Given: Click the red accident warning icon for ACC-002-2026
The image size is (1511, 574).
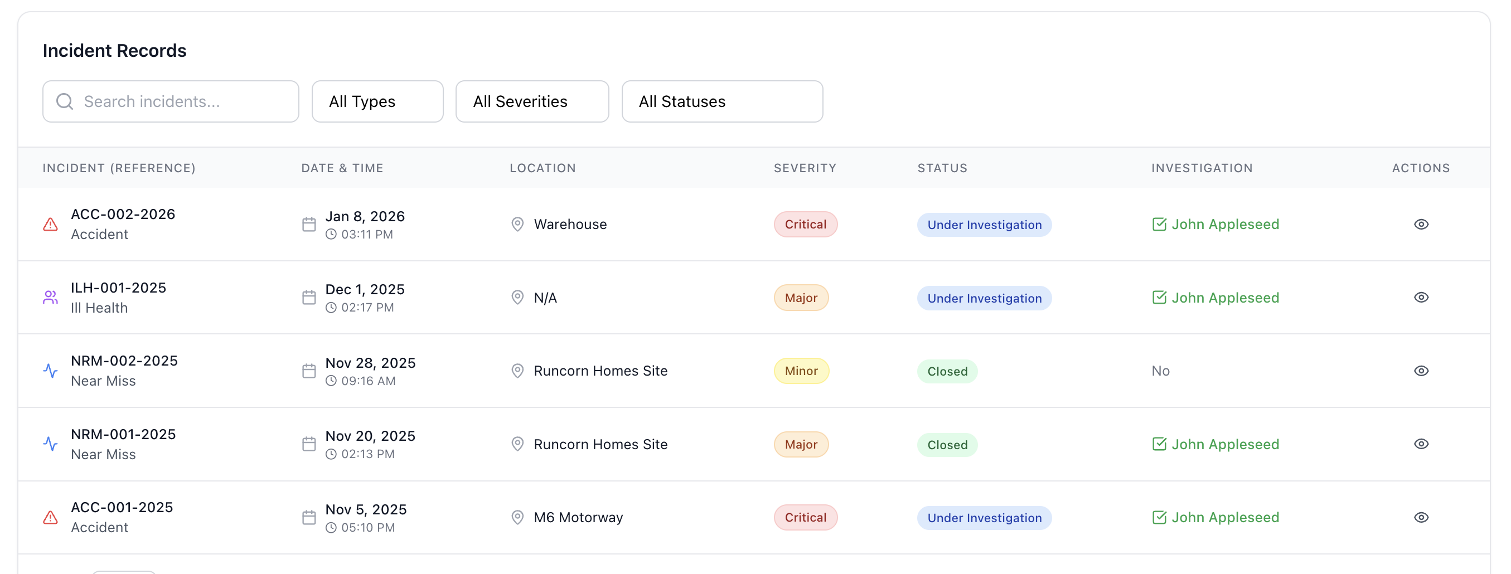Looking at the screenshot, I should pyautogui.click(x=50, y=225).
